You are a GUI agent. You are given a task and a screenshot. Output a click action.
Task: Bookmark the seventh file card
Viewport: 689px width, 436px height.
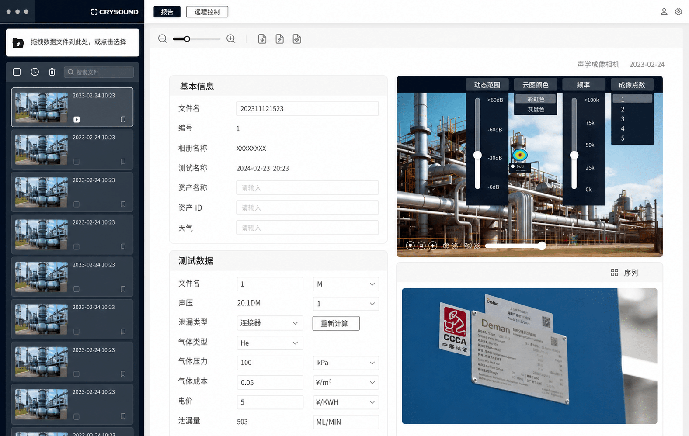pyautogui.click(x=123, y=374)
